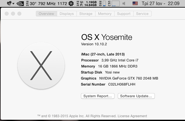Click the OS X Yosemite title
185x121 pixels.
(107, 37)
